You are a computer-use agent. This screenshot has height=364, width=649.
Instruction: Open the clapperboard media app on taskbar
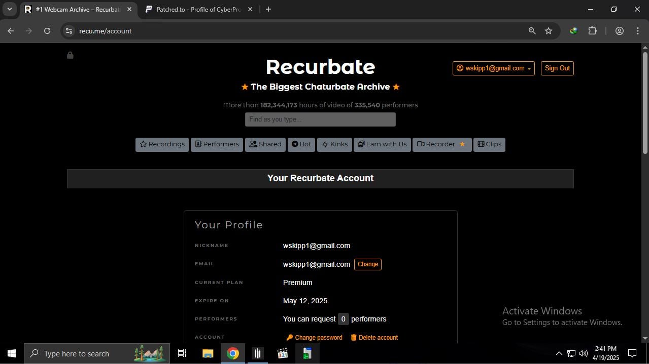point(283,353)
